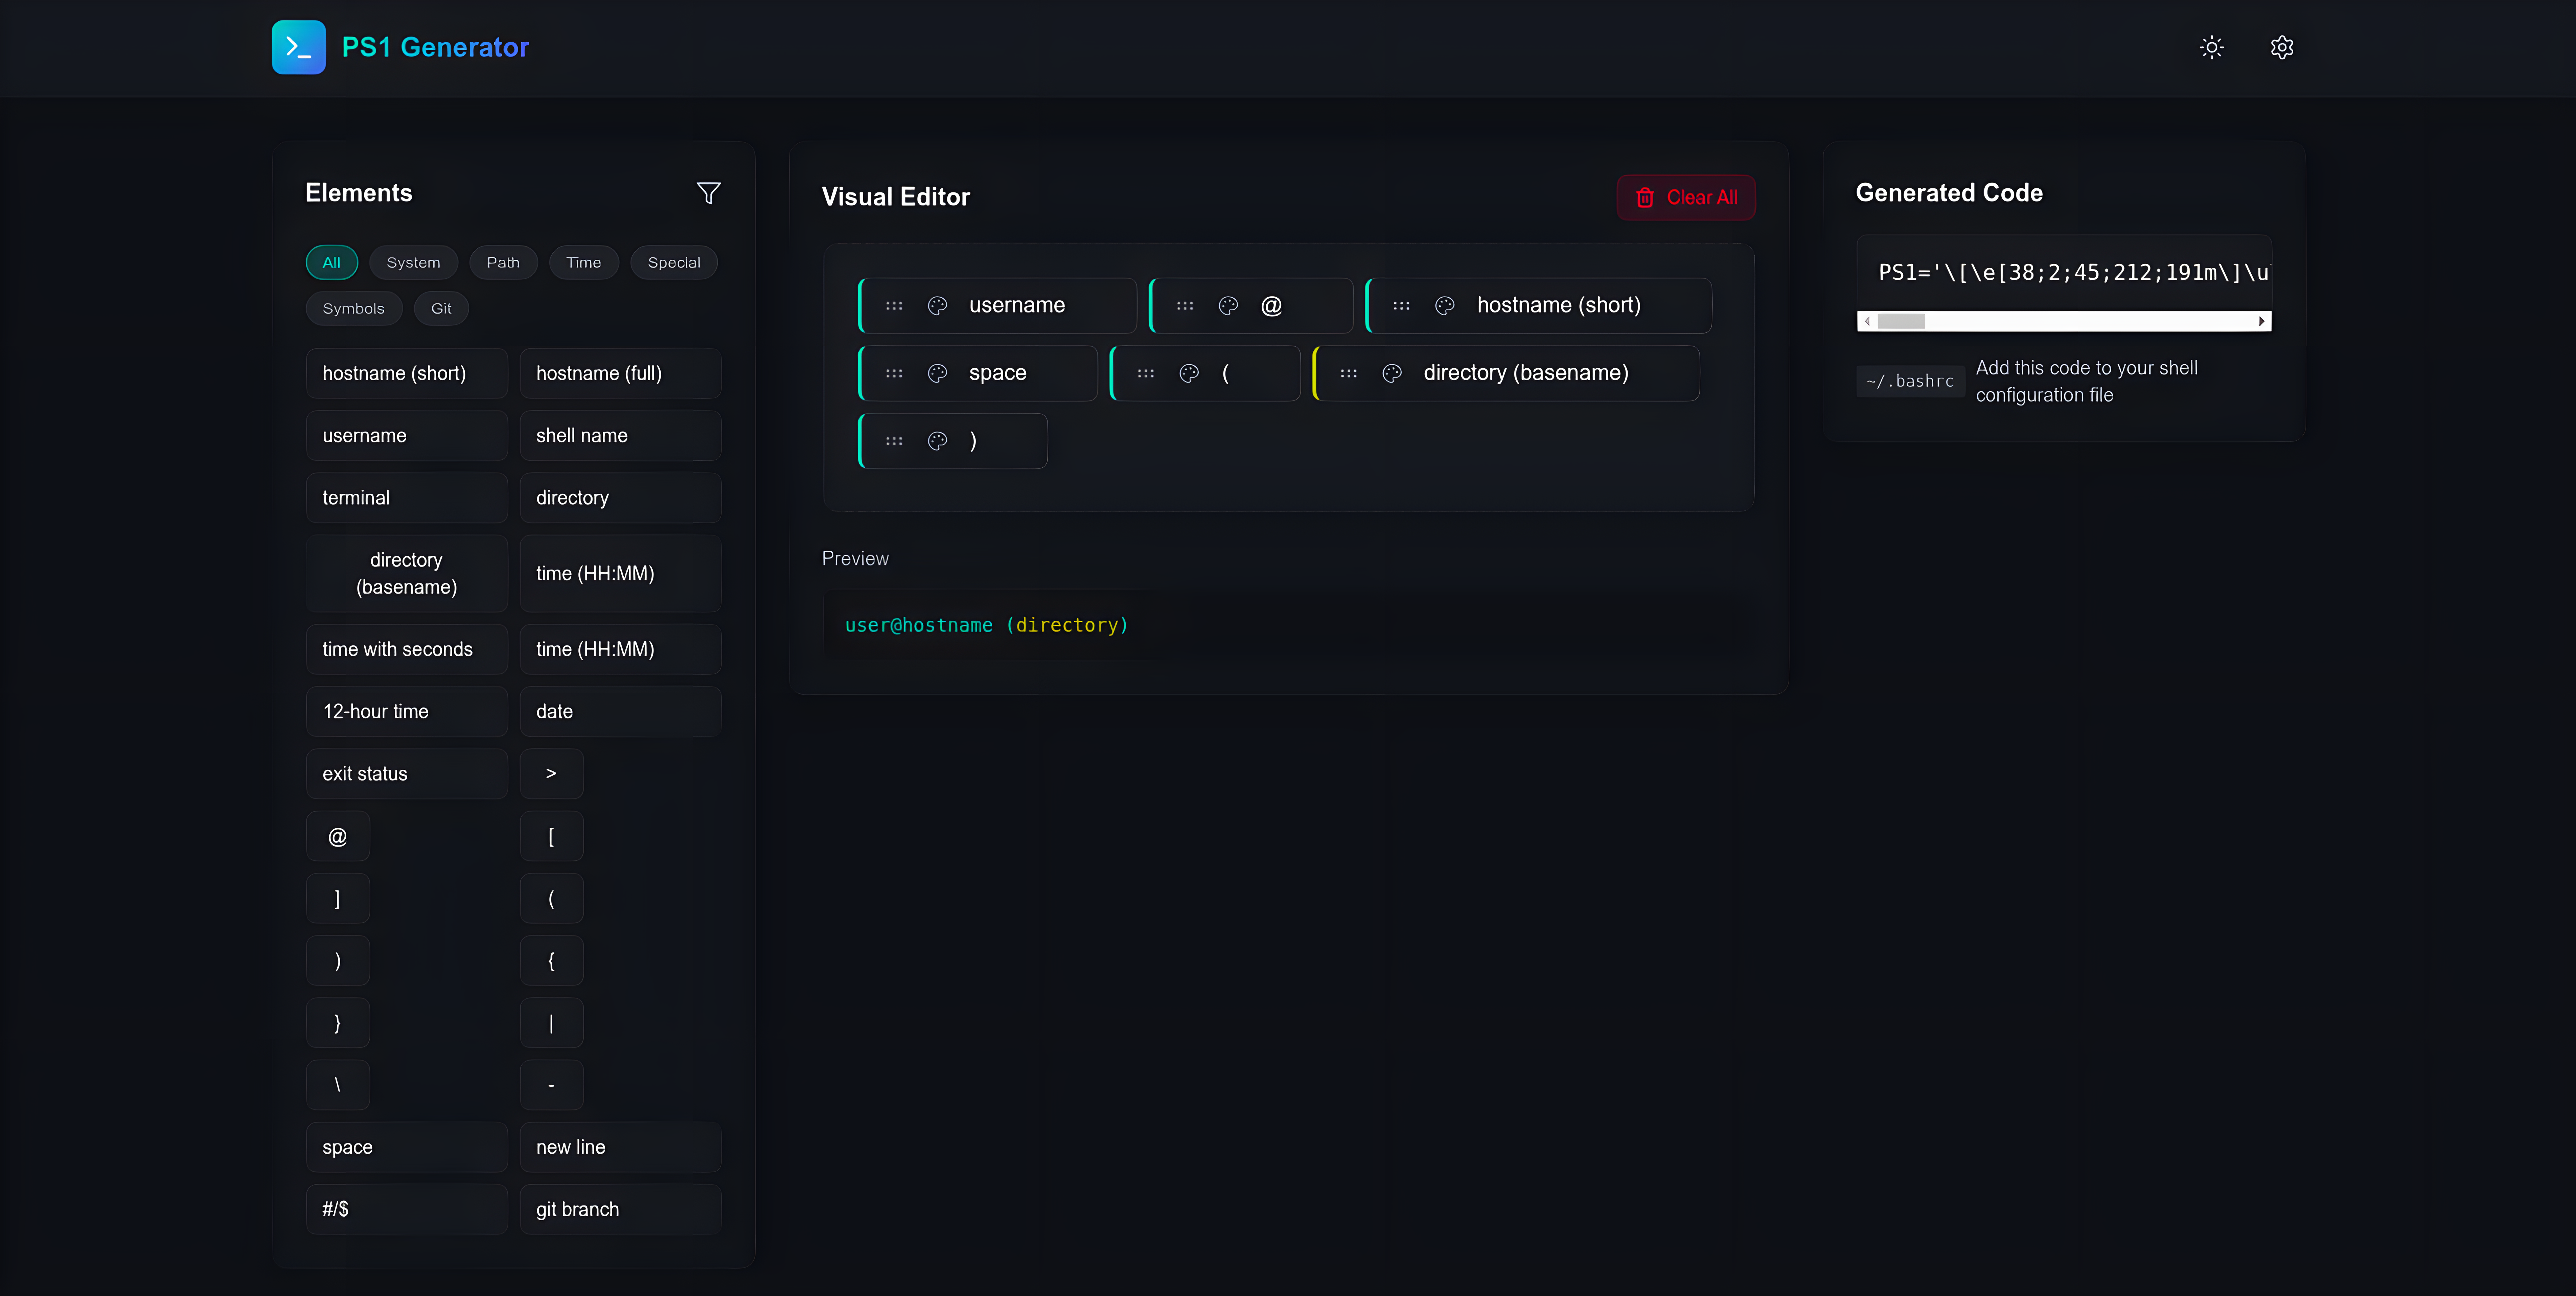Open settings with the gear icon
This screenshot has height=1296, width=2576.
2281,47
